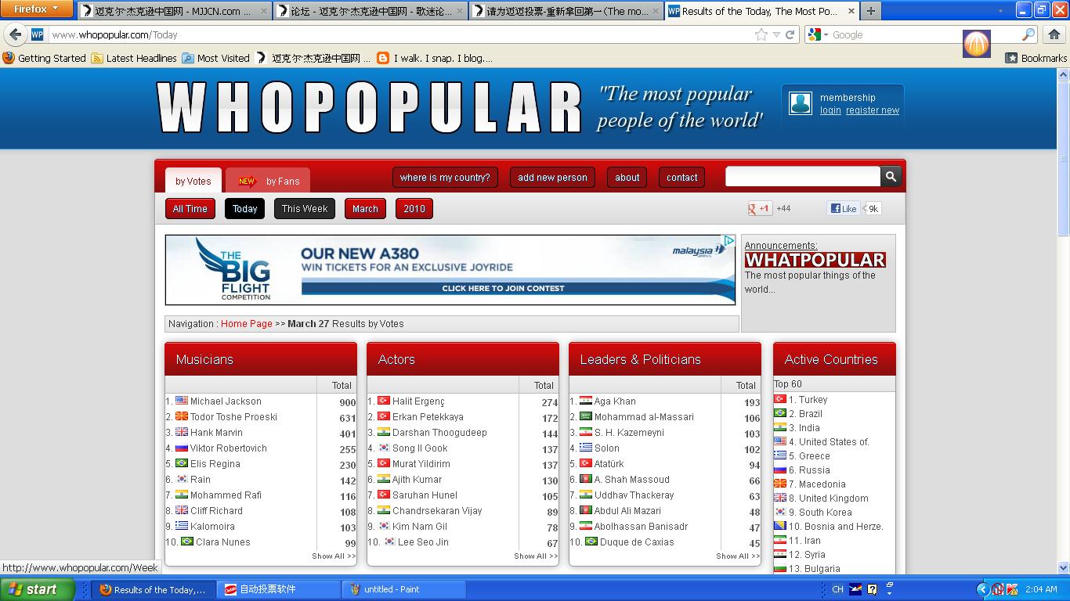Click the 'register new' link
1070x601 pixels.
873,110
